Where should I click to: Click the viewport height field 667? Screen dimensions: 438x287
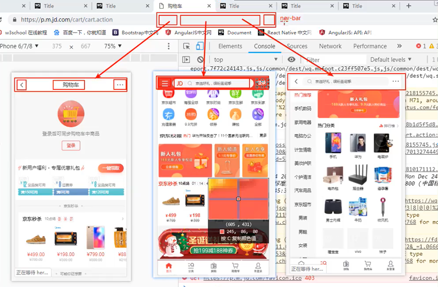pos(86,46)
